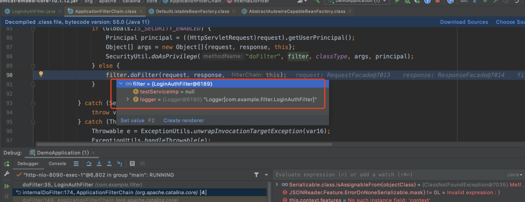The width and height of the screenshot is (525, 202).
Task: Click Git push arrow icon
Action: coord(495,1)
